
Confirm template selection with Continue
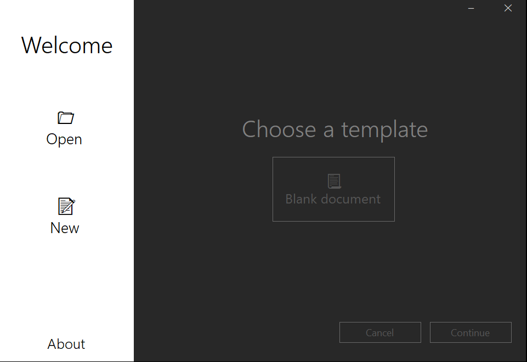click(x=470, y=332)
